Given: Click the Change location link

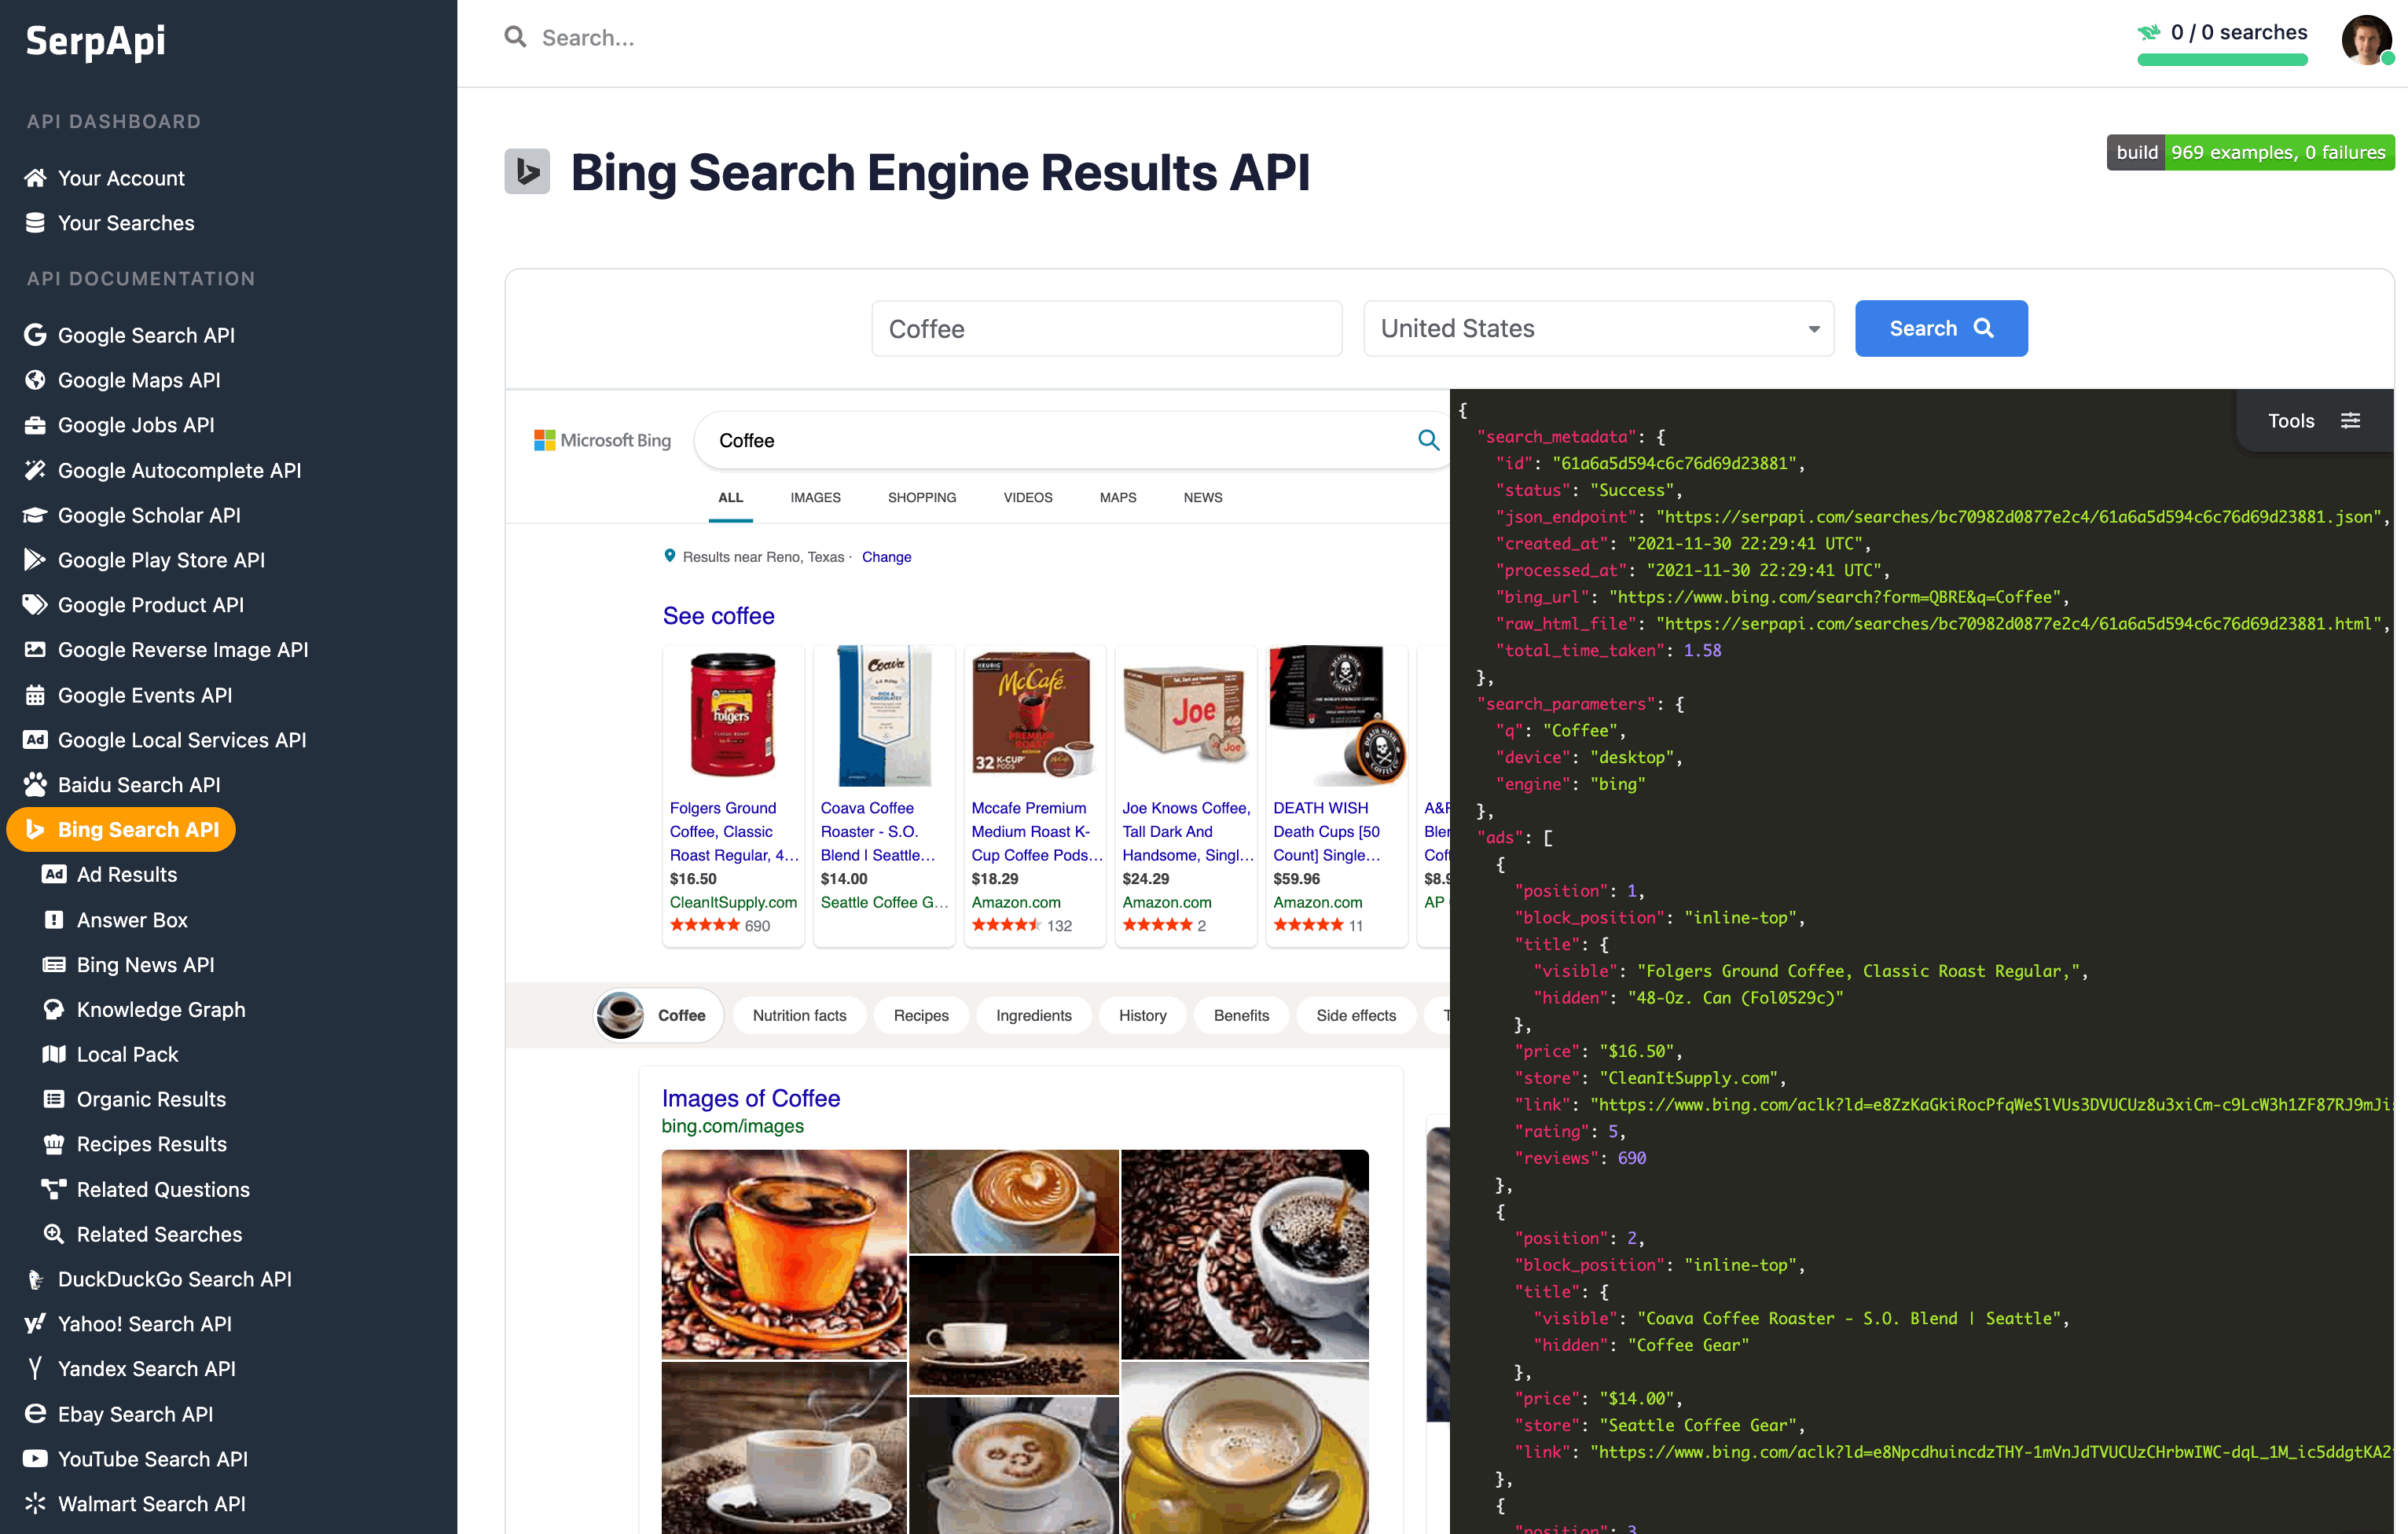Looking at the screenshot, I should [x=886, y=557].
